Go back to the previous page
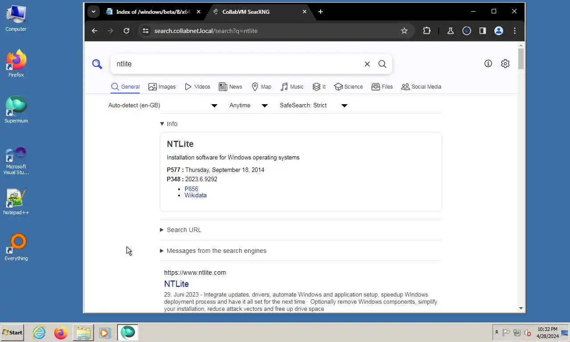 coord(94,31)
